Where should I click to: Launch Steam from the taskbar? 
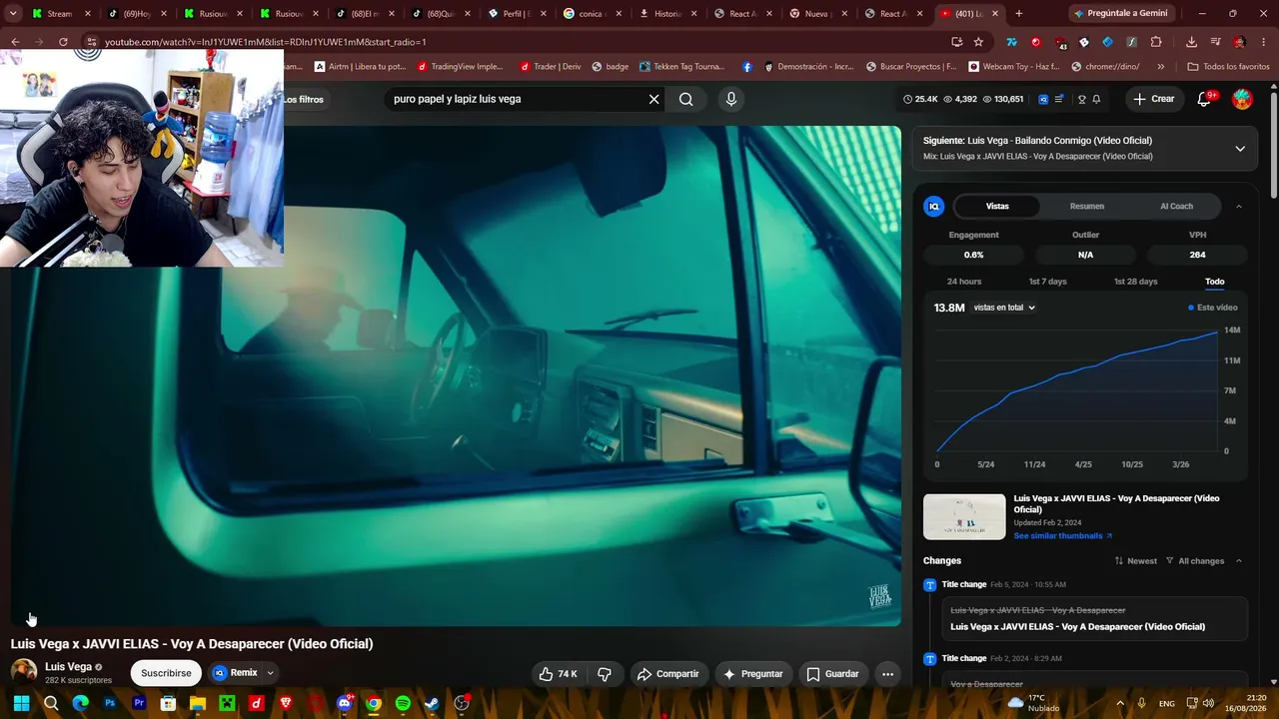(x=432, y=703)
